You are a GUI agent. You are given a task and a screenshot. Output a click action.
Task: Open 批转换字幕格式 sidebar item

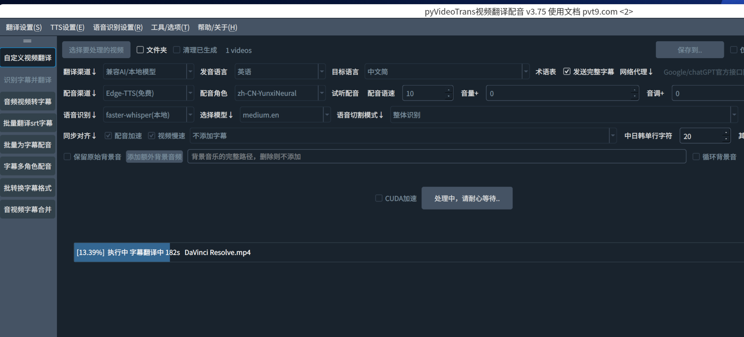click(28, 188)
